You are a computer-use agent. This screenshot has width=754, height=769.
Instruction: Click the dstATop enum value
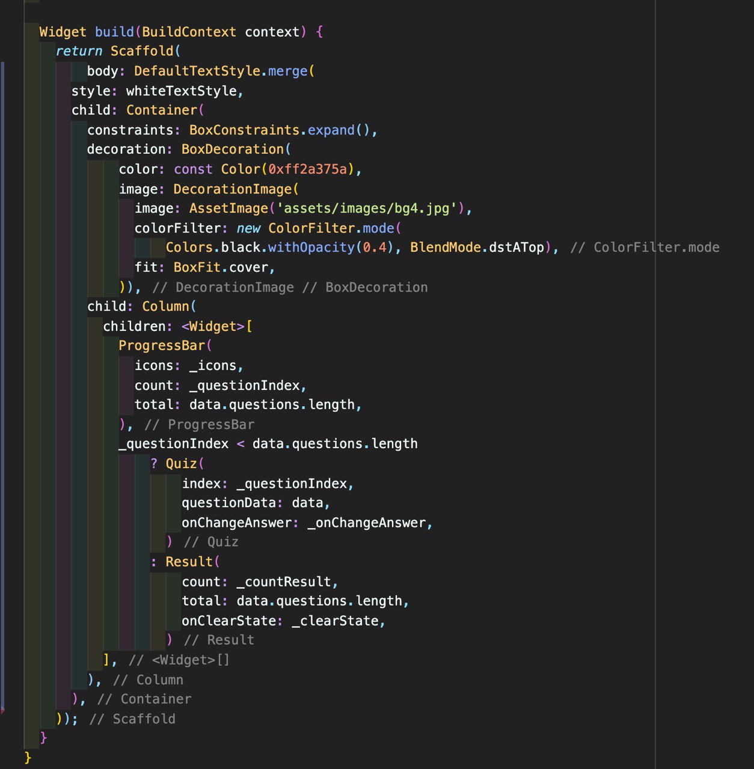pyautogui.click(x=516, y=247)
